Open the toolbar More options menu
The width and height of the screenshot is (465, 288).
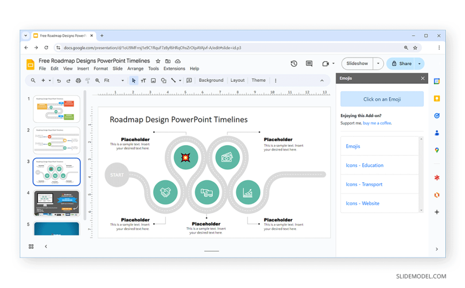275,81
